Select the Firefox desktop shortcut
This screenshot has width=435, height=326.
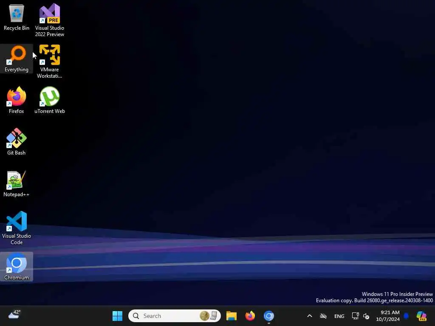(x=17, y=100)
